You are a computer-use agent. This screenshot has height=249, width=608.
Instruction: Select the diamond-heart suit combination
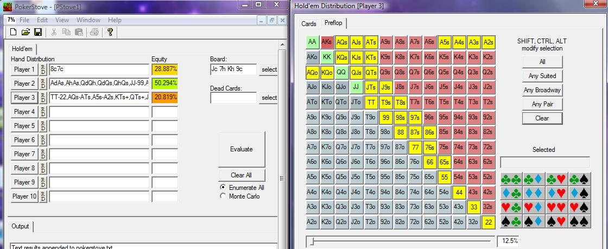point(557,193)
